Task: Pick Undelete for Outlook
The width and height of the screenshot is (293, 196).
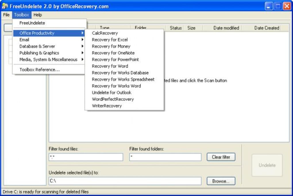Action: tap(111, 93)
